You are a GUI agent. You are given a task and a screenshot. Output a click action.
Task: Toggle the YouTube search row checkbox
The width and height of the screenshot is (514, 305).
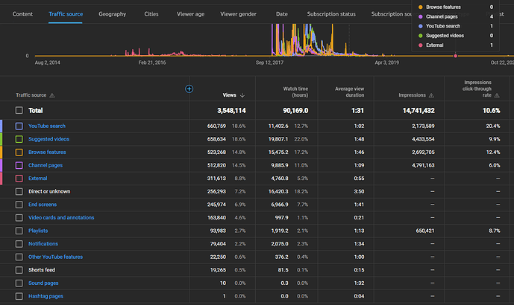pyautogui.click(x=18, y=126)
